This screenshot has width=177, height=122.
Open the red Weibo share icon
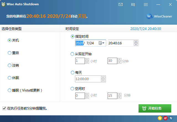pyautogui.click(x=165, y=118)
